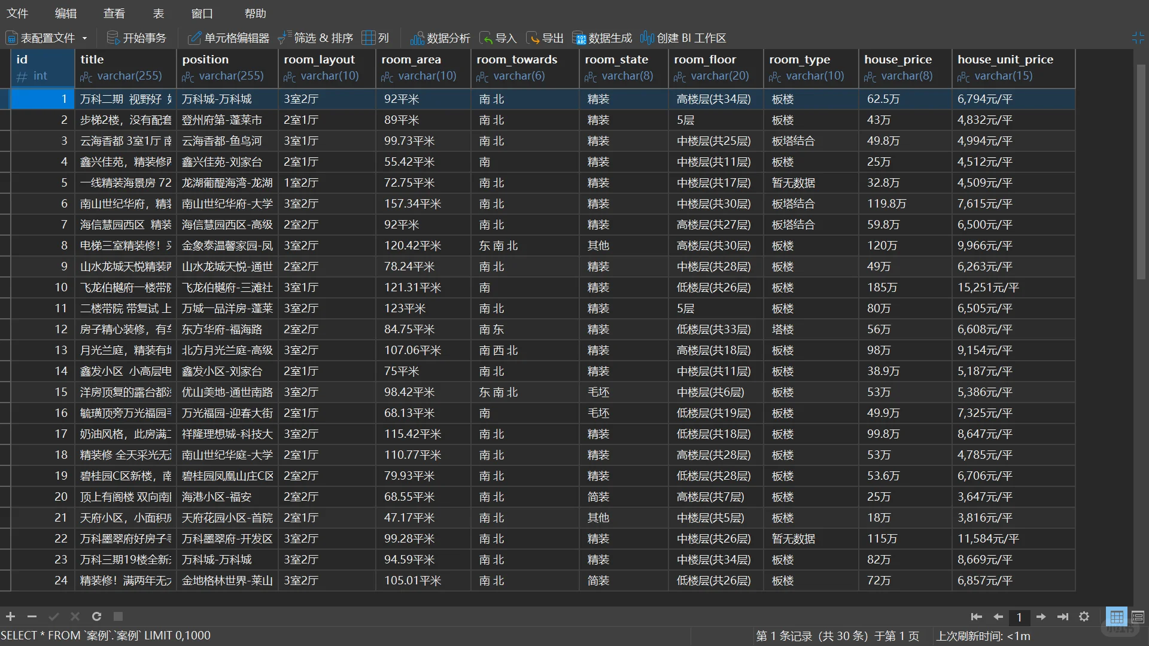Screen dimensions: 1149x646
Task: Export table data via the 导出 icon
Action: point(543,37)
